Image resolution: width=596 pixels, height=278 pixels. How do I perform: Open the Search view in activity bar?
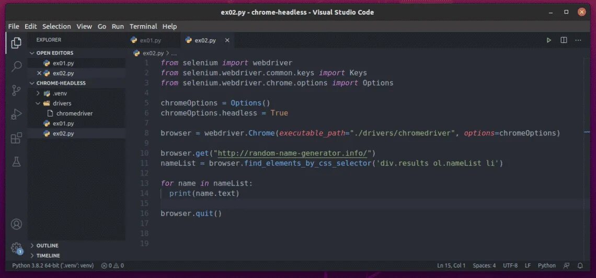pyautogui.click(x=16, y=66)
